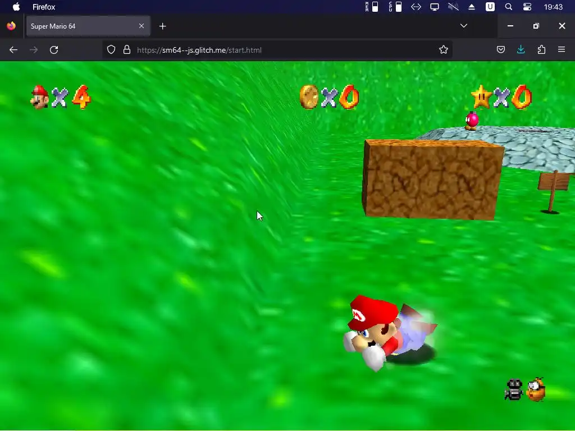Open a new tab with plus button
Image resolution: width=575 pixels, height=431 pixels.
click(163, 26)
